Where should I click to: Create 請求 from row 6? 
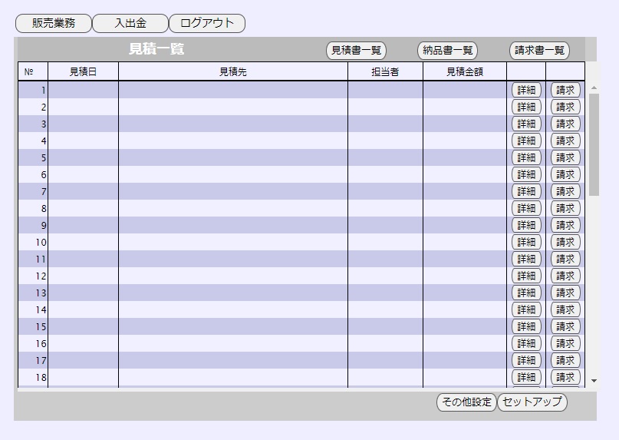pyautogui.click(x=565, y=175)
